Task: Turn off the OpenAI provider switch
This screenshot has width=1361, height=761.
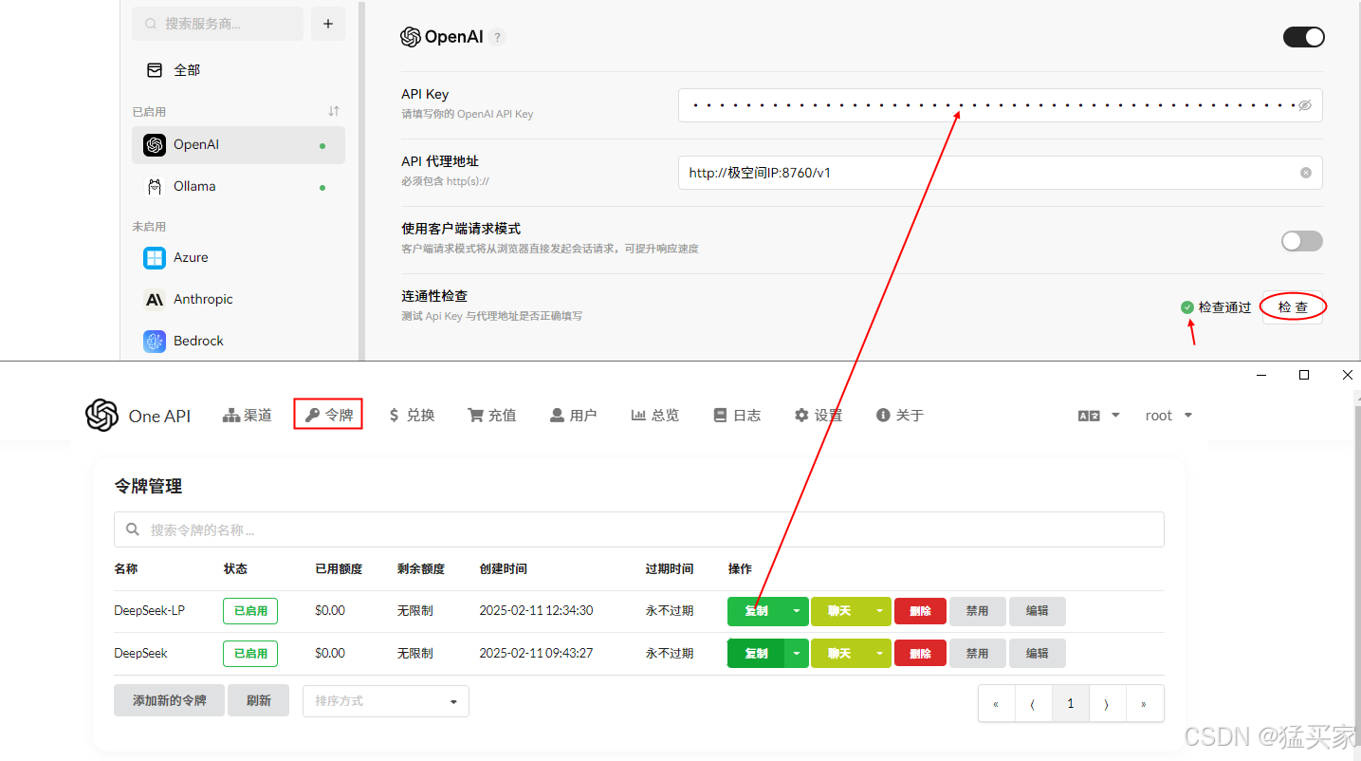Action: coord(1303,37)
